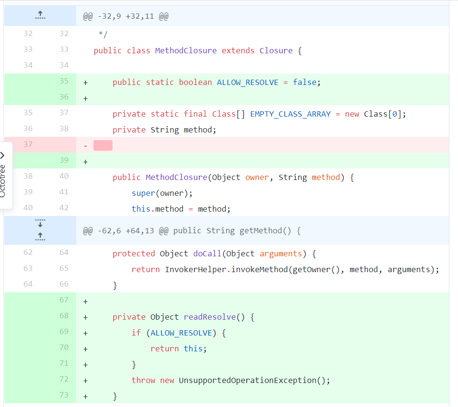Click 'return this;' code line

click(179, 348)
